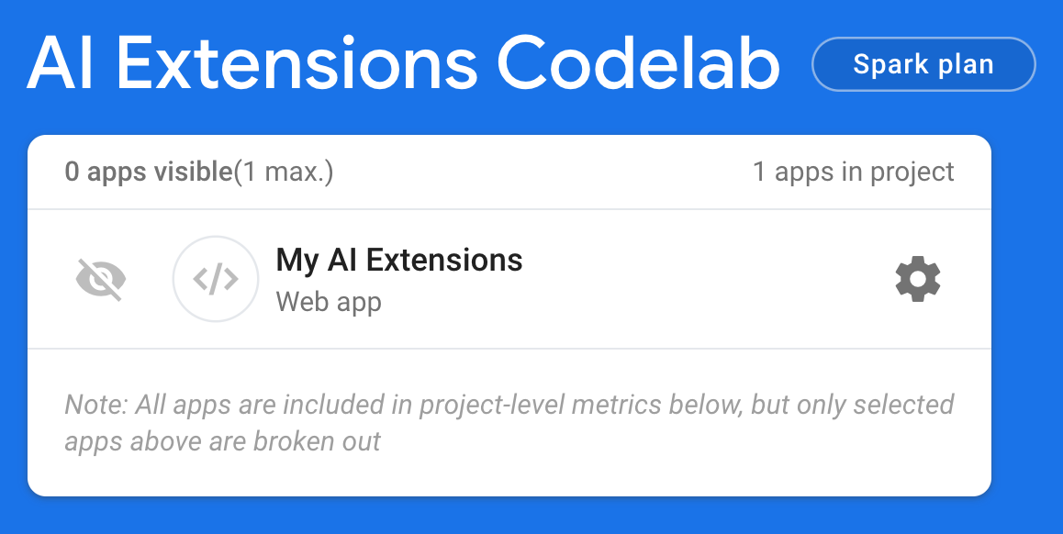
Task: Select the Web app subtitle text
Action: point(328,302)
